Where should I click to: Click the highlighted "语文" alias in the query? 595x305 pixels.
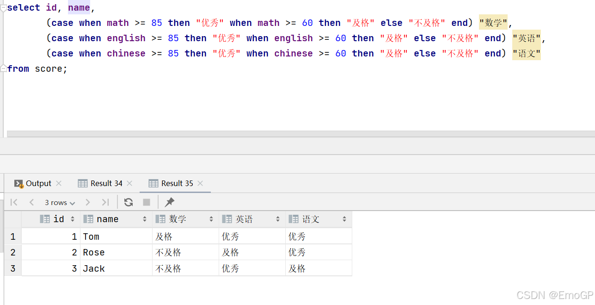click(527, 53)
